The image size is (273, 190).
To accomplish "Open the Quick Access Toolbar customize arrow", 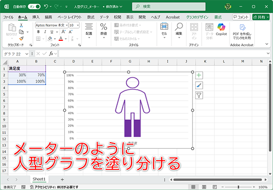I will point(66,7).
